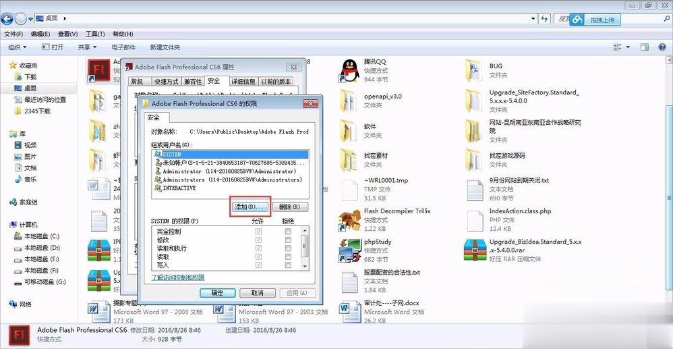Select the 找茬游戏源码 folder icon
Viewport: 673px width, 349px height.
tap(475, 160)
